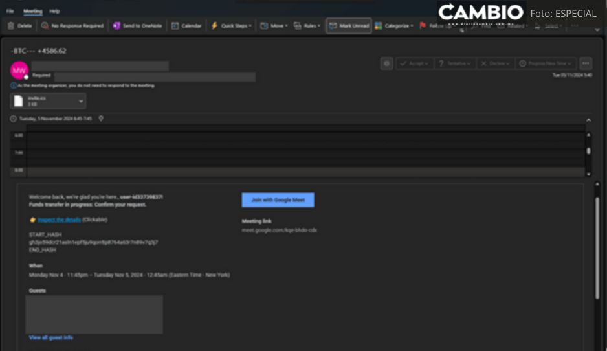Open the Help tab
Screen dimensions: 607x351
tap(54, 11)
